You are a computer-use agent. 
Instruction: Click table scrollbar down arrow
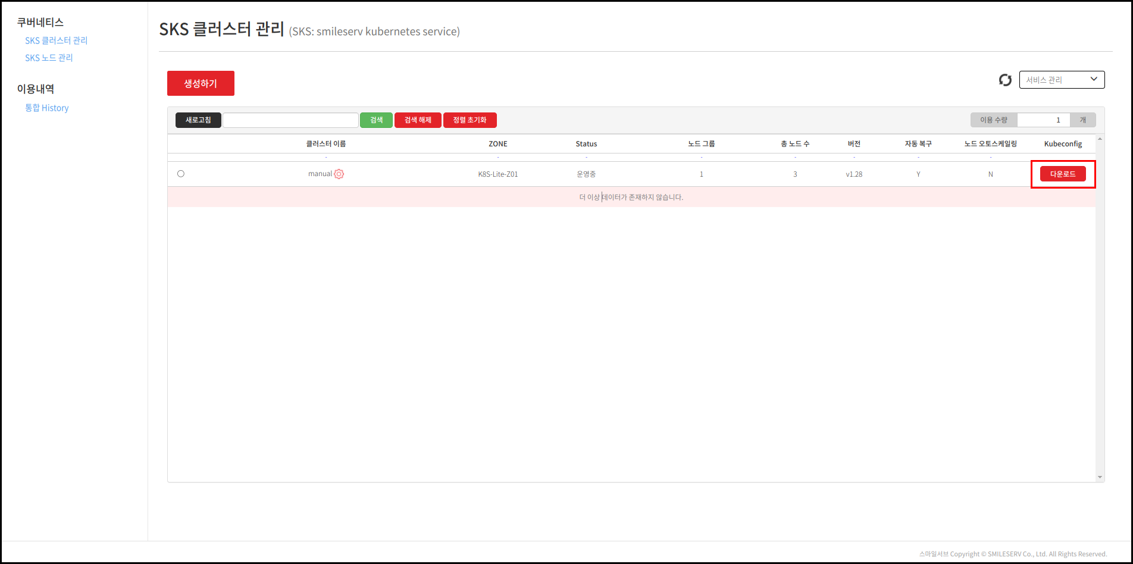pos(1100,477)
